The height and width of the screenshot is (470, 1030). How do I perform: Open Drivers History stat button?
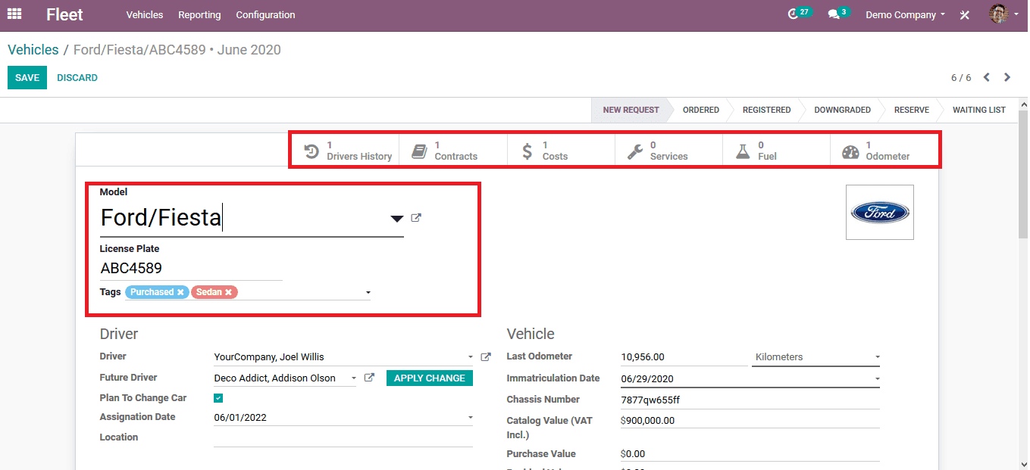pyautogui.click(x=346, y=151)
